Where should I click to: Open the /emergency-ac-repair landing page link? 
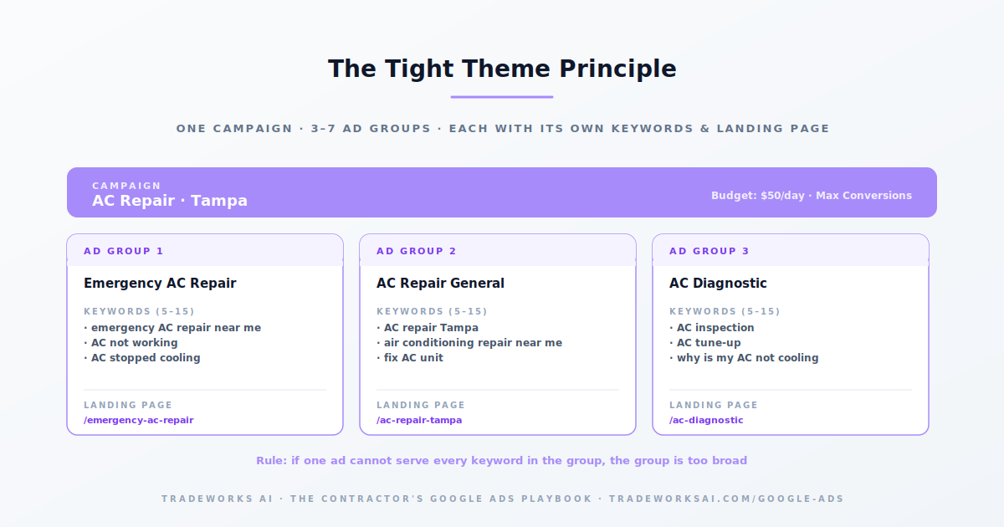point(138,420)
